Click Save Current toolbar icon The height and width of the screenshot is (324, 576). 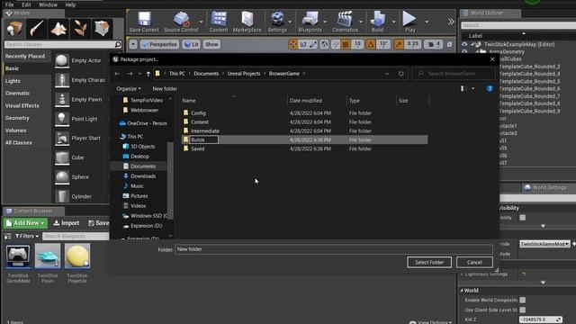[x=144, y=19]
